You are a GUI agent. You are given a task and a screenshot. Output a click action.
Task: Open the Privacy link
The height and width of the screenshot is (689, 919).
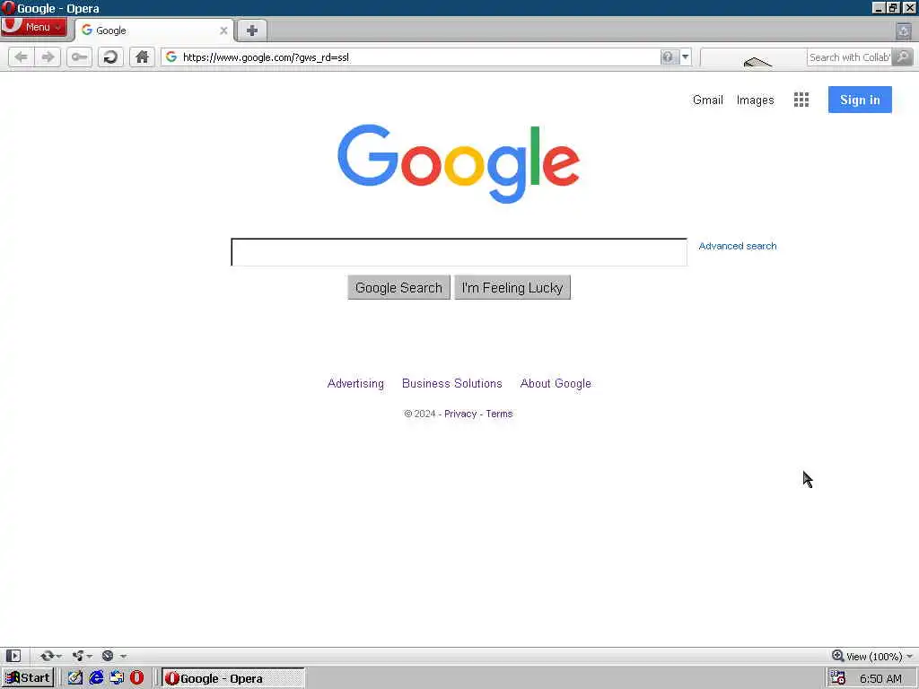coord(460,414)
